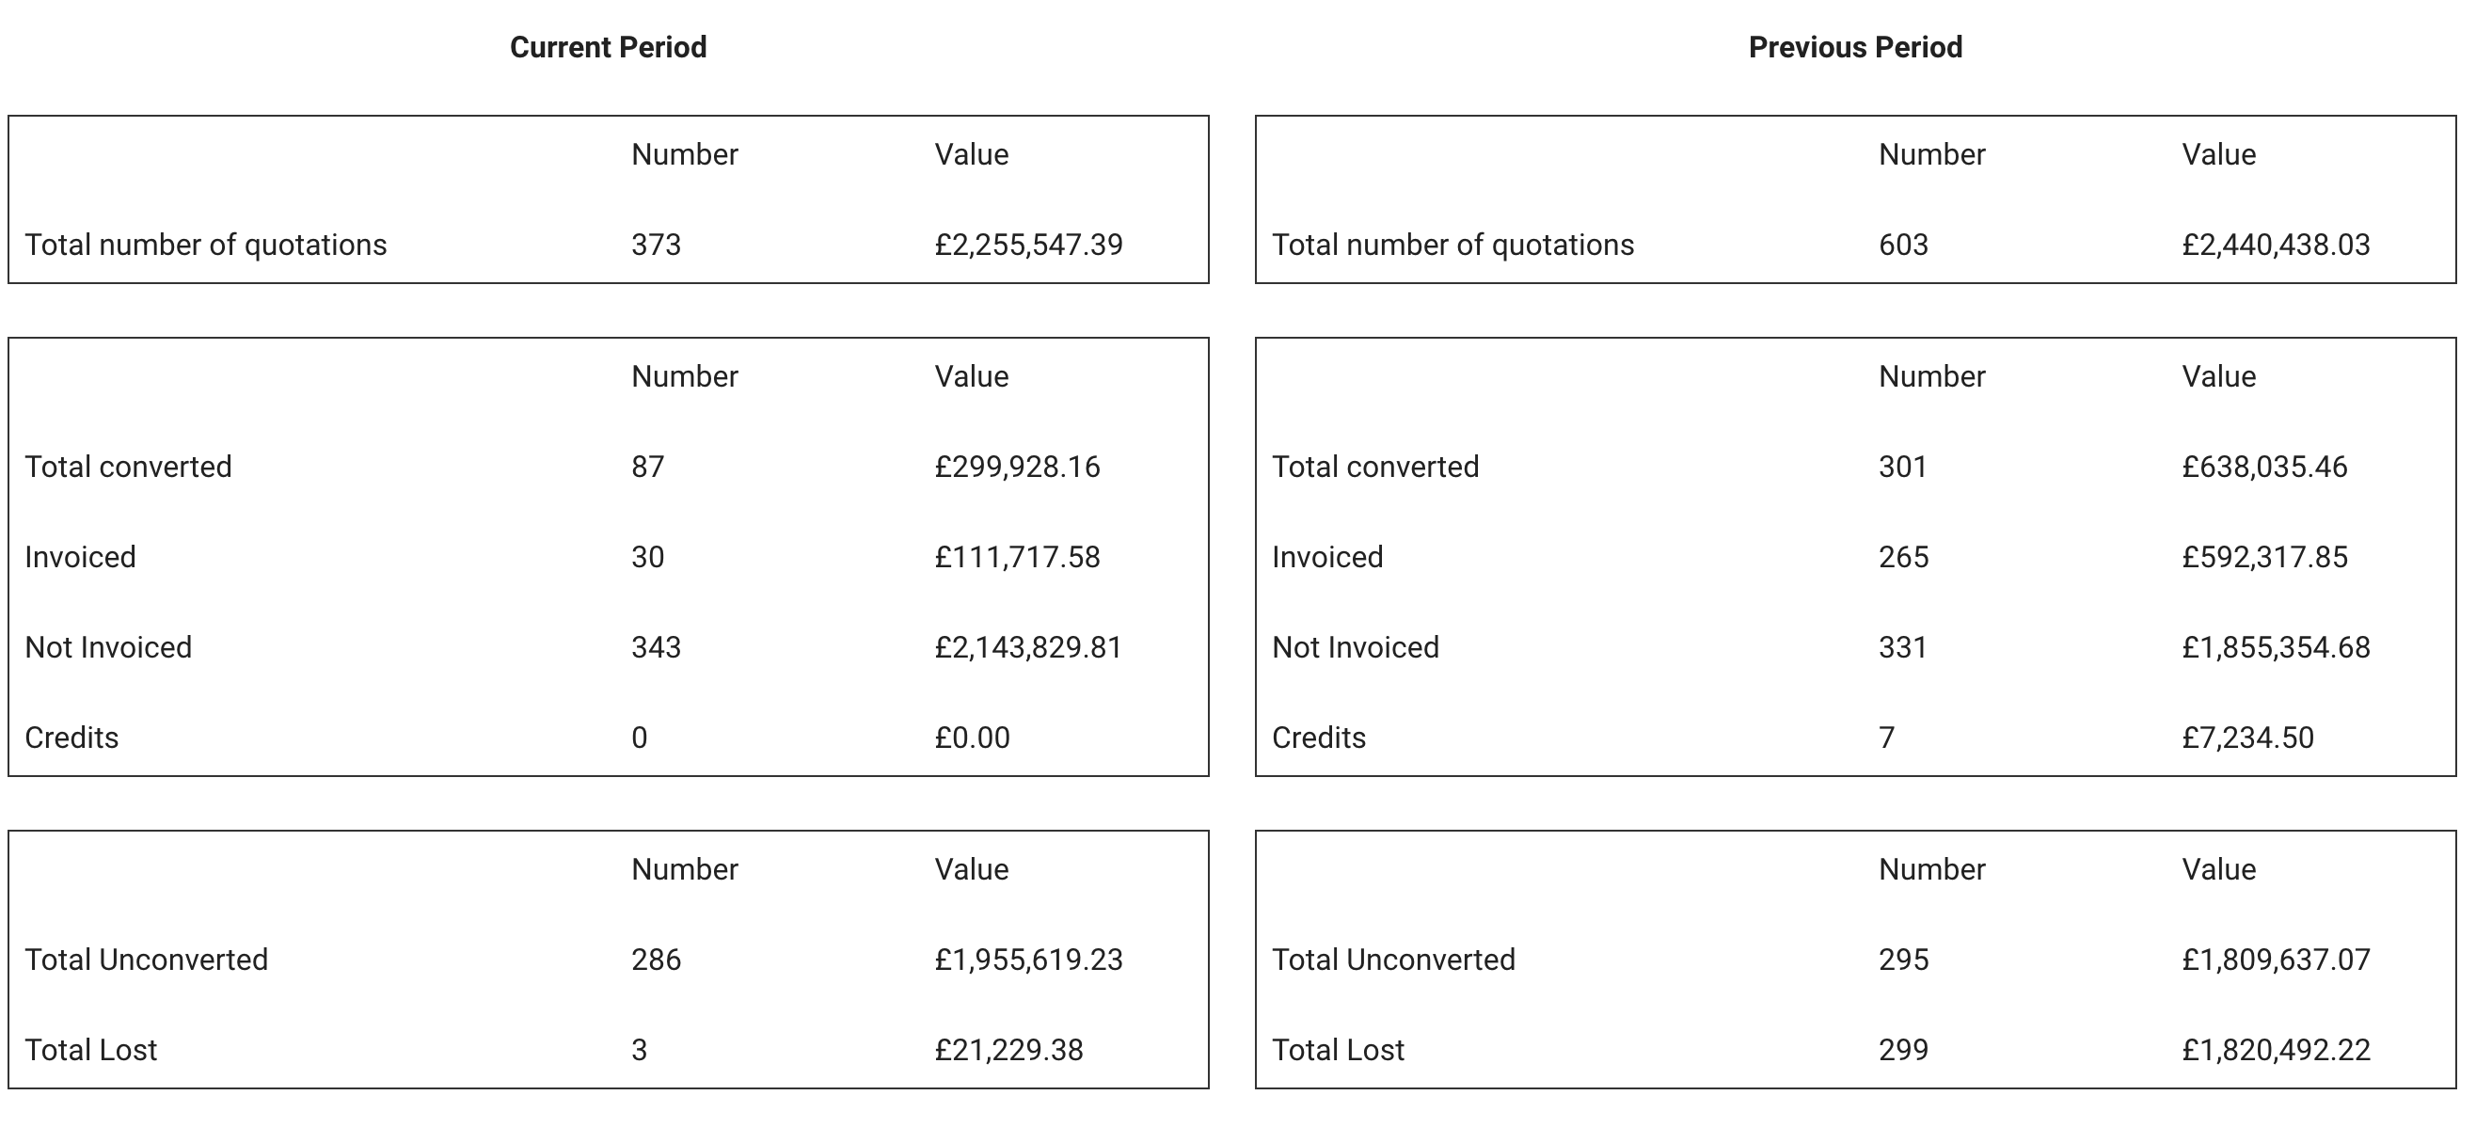
Task: Select the £638,035.46 total converted value
Action: coord(2263,467)
